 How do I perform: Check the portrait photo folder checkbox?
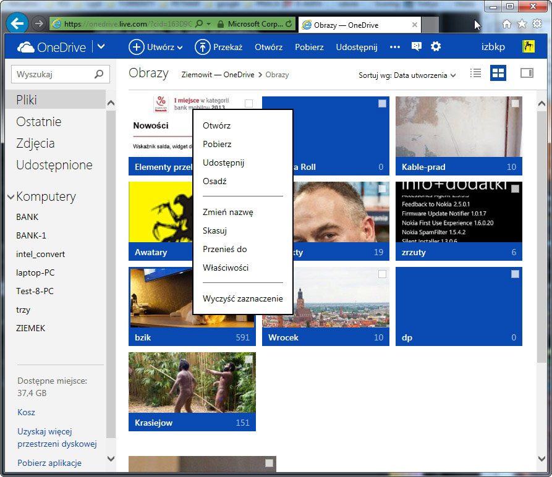[x=382, y=189]
